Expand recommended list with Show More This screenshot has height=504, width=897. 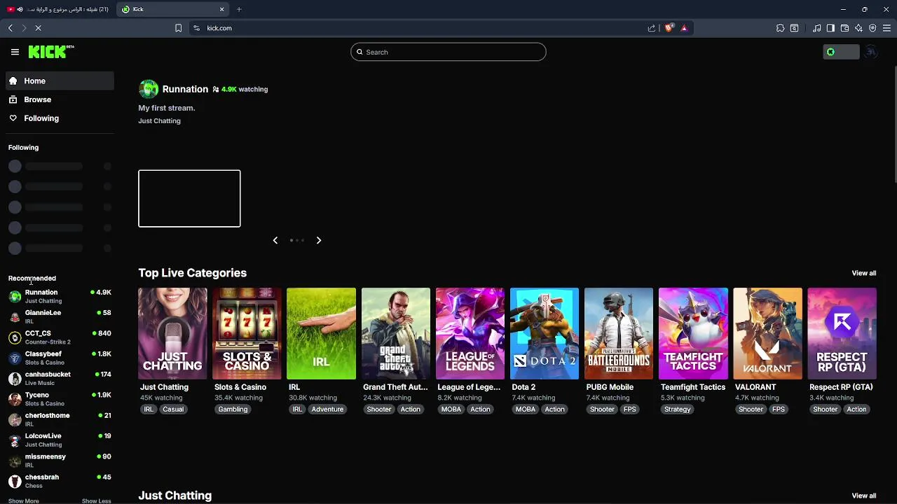coord(24,500)
